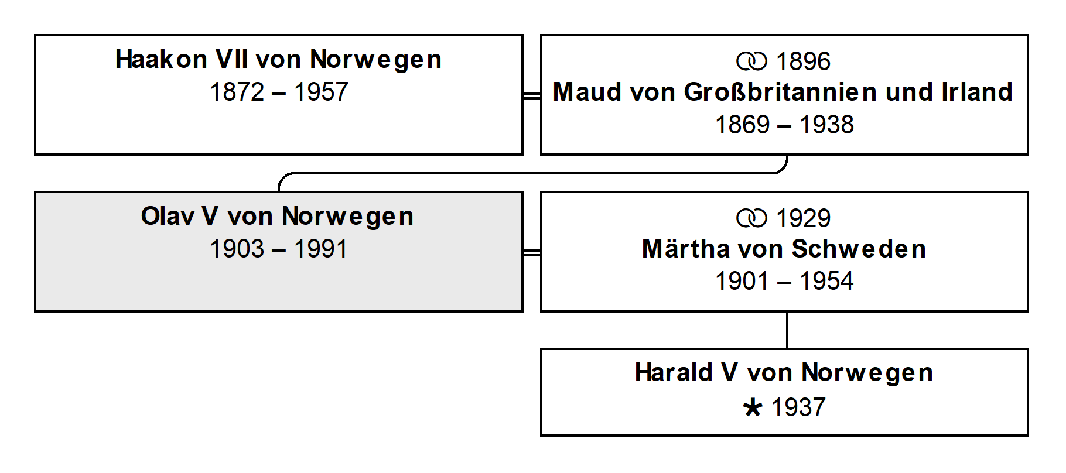The width and height of the screenshot is (1066, 473).
Task: Click the vertical line above Harald V box
Action: [x=787, y=330]
